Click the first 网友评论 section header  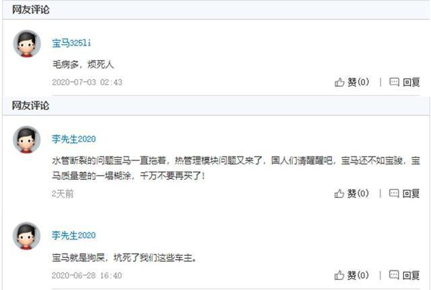coord(30,9)
